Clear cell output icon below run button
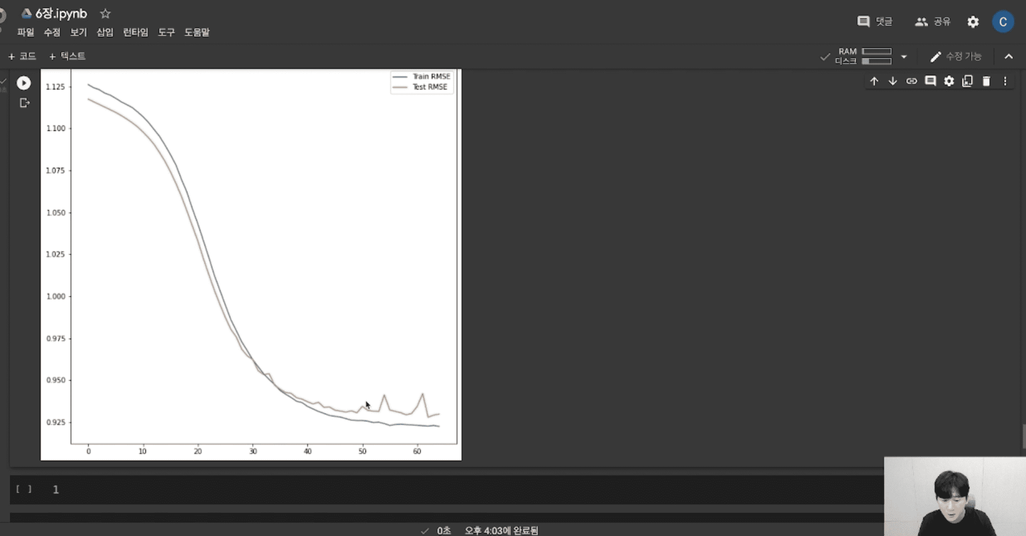Viewport: 1026px width, 536px height. pyautogui.click(x=24, y=102)
